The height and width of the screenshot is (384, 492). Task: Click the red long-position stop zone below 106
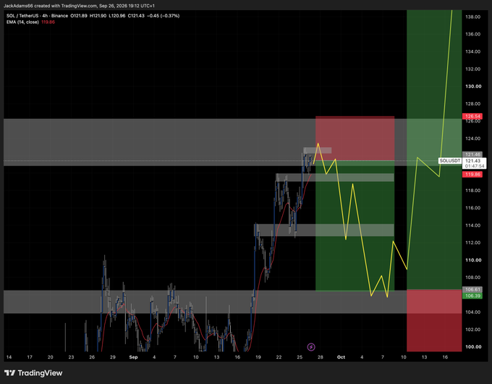point(434,320)
